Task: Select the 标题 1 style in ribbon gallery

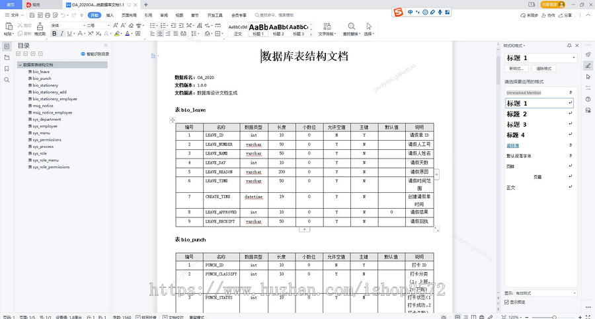Action: (x=258, y=29)
